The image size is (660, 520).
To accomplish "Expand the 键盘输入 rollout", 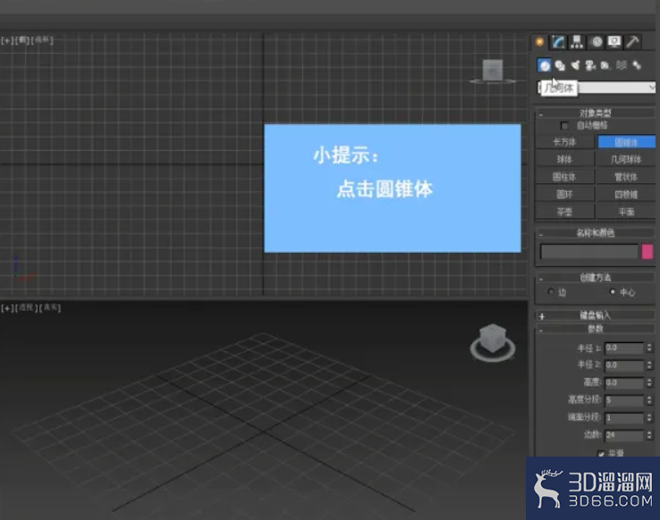I will [595, 315].
